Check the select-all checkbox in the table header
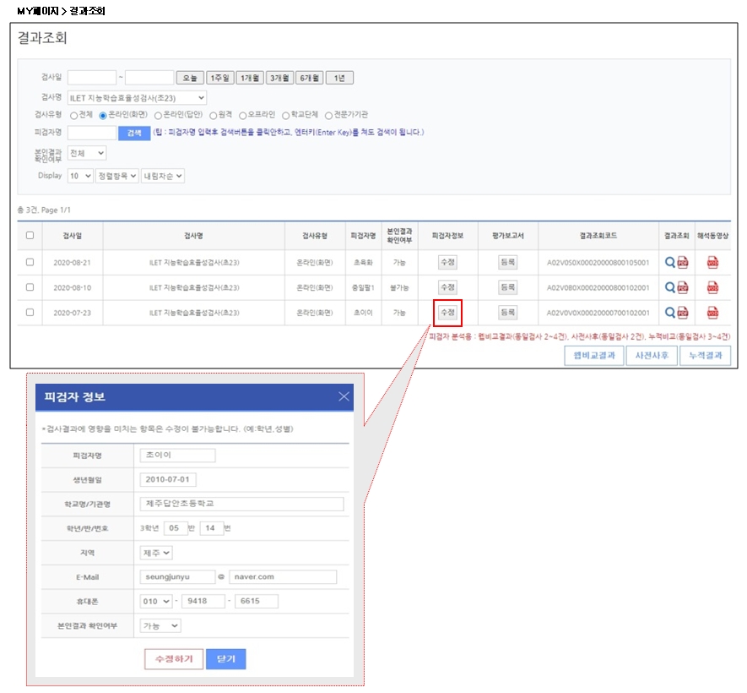 30,236
